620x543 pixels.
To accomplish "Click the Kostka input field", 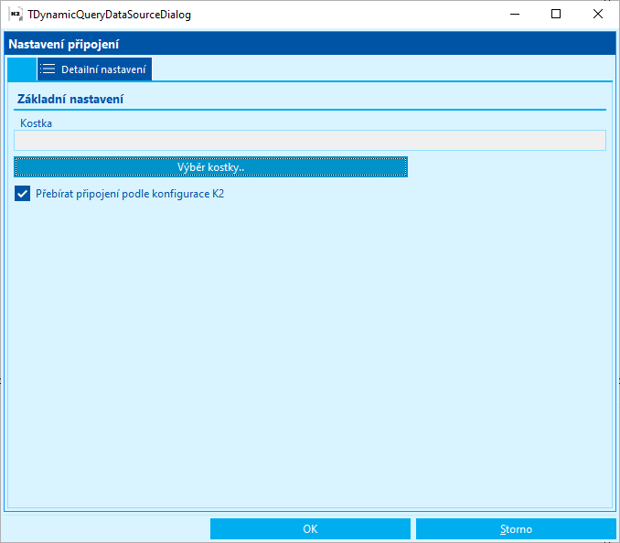I will [x=310, y=140].
